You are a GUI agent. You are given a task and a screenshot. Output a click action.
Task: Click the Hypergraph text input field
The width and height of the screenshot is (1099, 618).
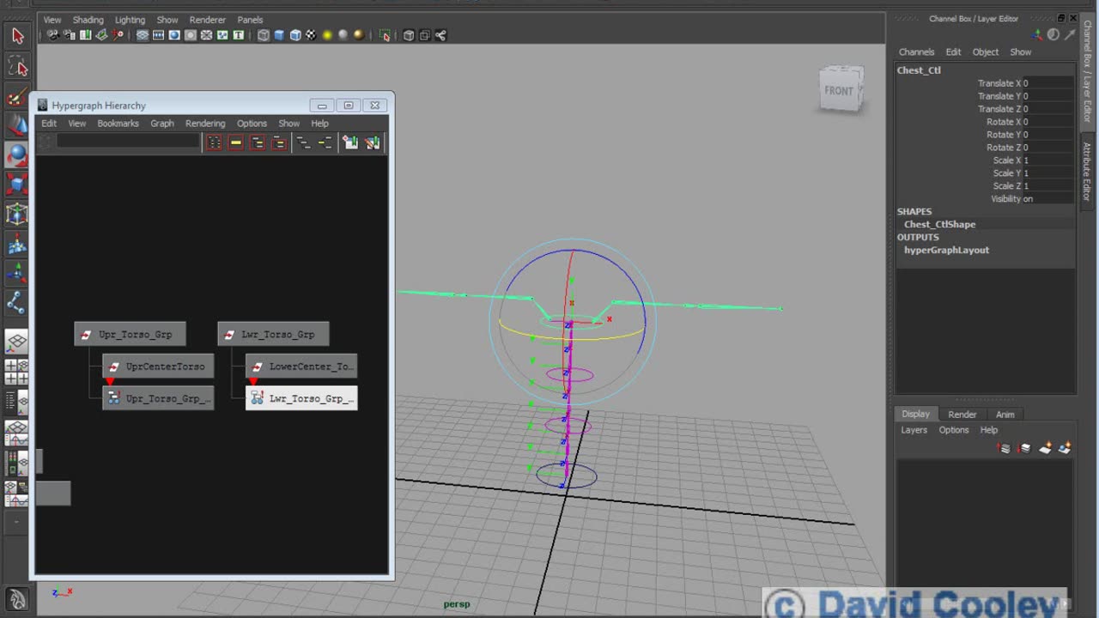[128, 141]
